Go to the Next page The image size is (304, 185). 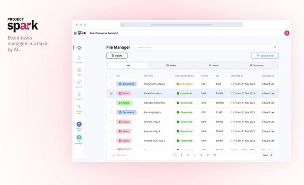click(x=268, y=155)
